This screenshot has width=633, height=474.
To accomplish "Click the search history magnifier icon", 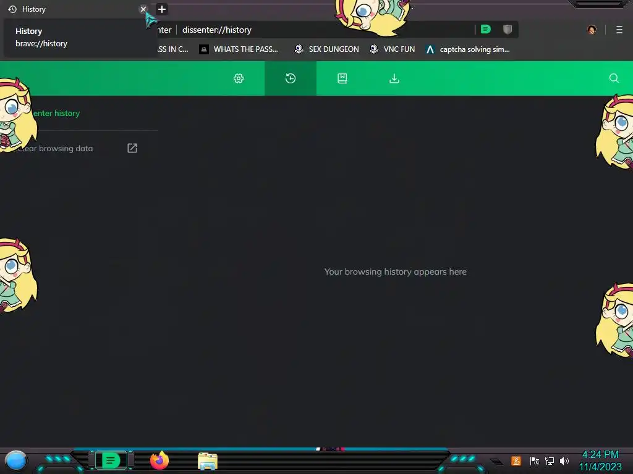I will point(614,78).
